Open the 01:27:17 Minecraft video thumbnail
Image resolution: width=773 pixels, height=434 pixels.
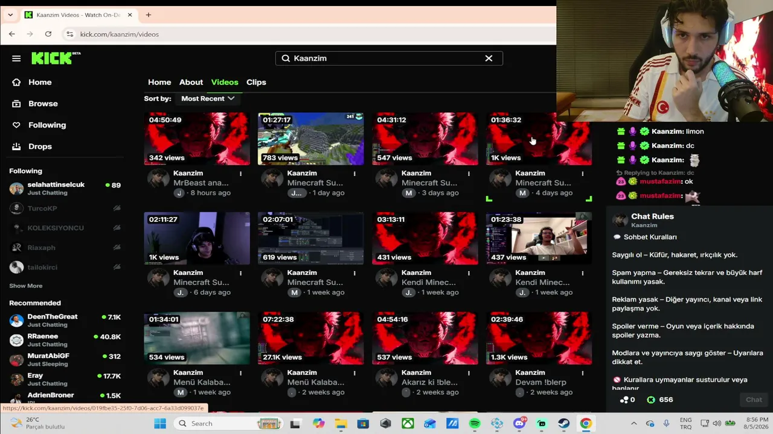pyautogui.click(x=310, y=139)
